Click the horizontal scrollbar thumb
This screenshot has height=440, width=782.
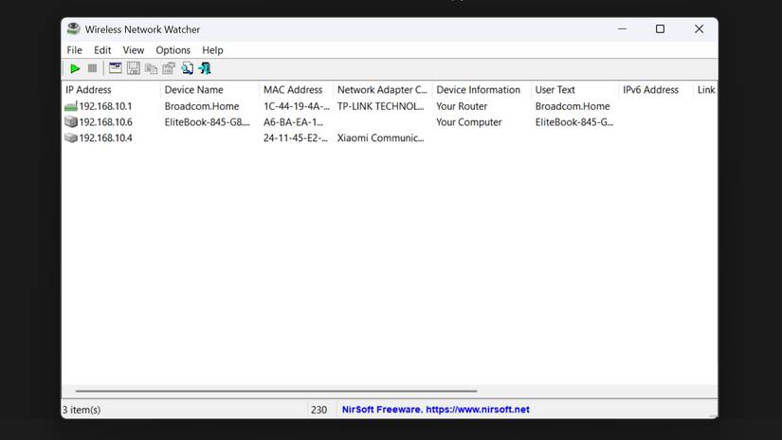click(x=276, y=391)
